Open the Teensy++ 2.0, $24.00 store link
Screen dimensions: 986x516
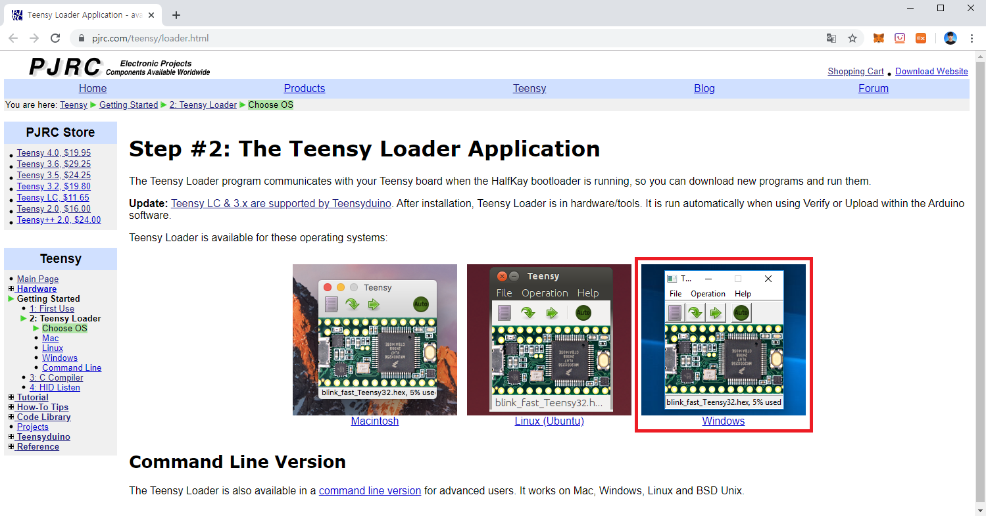(59, 220)
